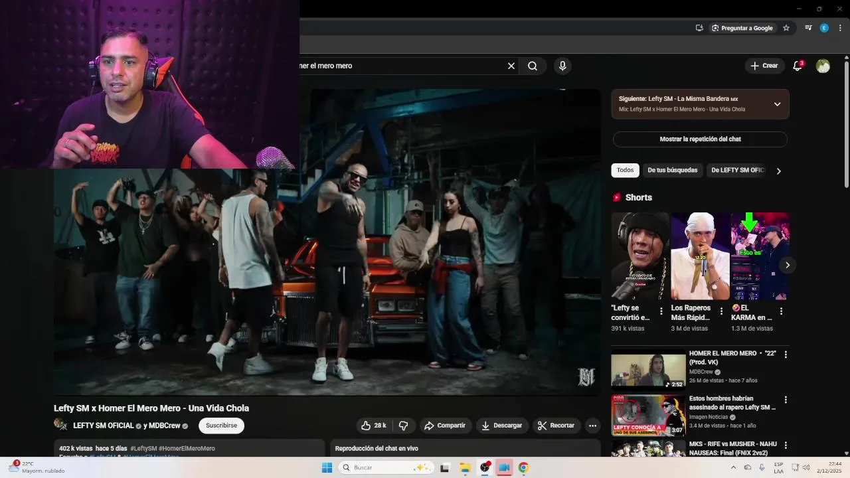Click Recortar clip button
Viewport: 850px width, 478px height.
556,426
